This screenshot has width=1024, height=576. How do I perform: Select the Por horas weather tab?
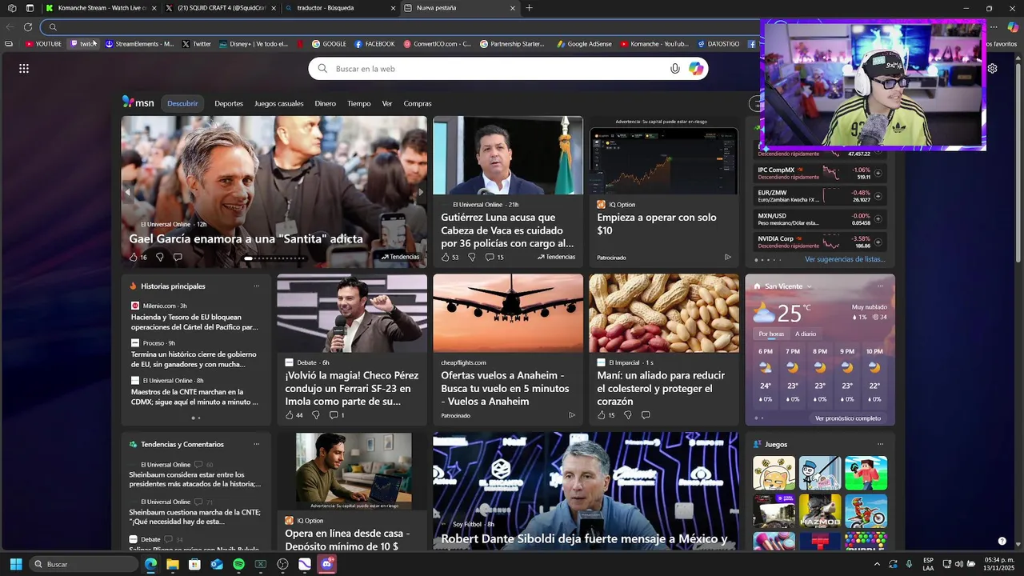(771, 334)
